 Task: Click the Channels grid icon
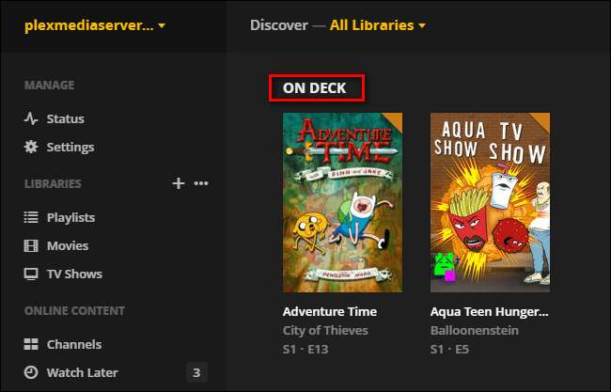point(31,345)
